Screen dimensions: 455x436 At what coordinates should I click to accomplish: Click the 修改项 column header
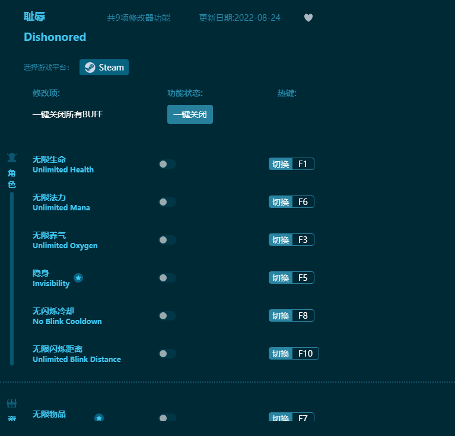coord(46,93)
